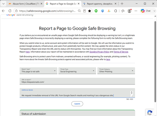This screenshot has width=157, height=116.
Task: Go back with the browser back arrow
Action: point(3,11)
